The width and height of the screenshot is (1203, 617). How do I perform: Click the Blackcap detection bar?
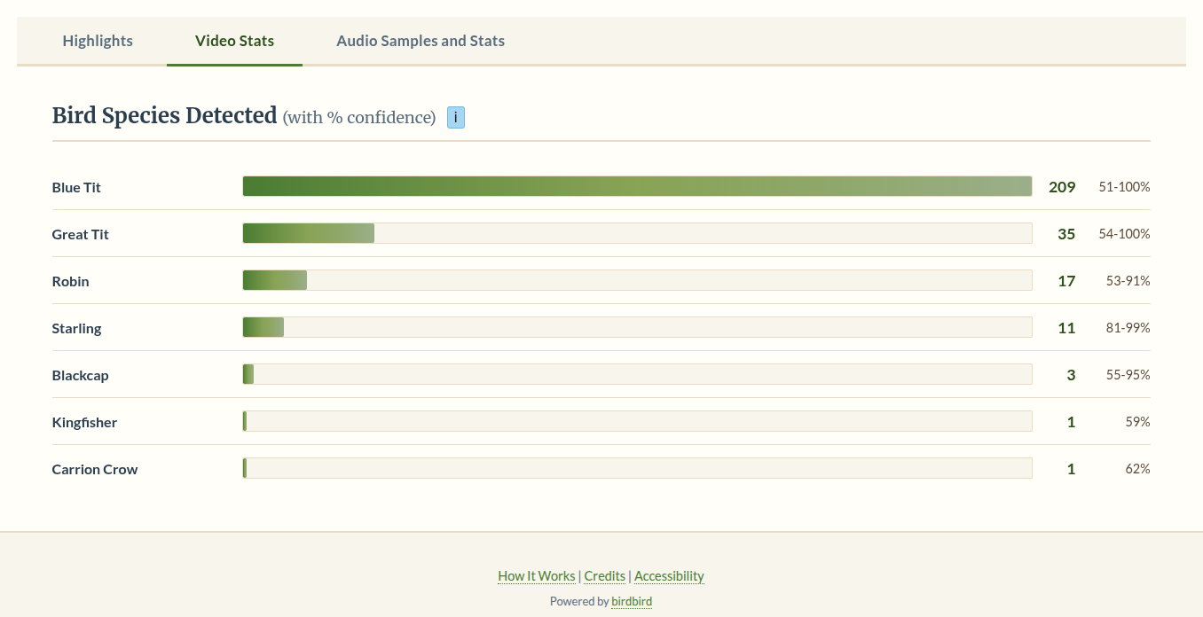(637, 374)
